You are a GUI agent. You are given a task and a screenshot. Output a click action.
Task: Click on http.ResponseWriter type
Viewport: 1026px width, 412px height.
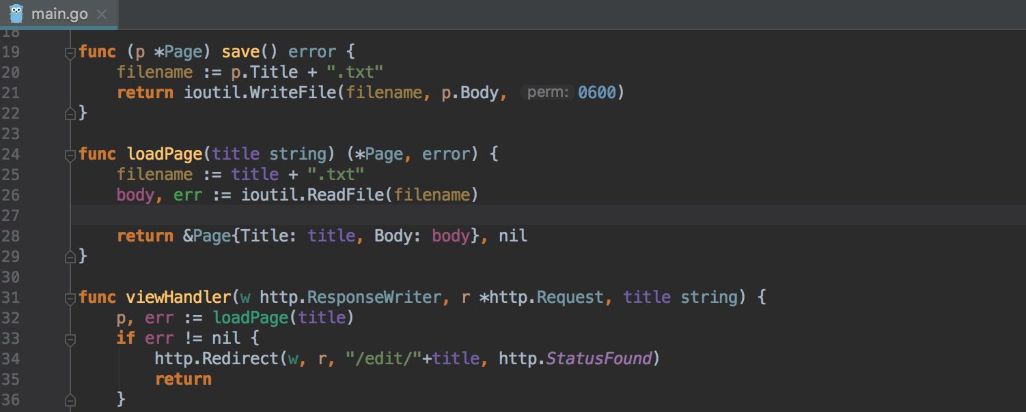pos(351,297)
